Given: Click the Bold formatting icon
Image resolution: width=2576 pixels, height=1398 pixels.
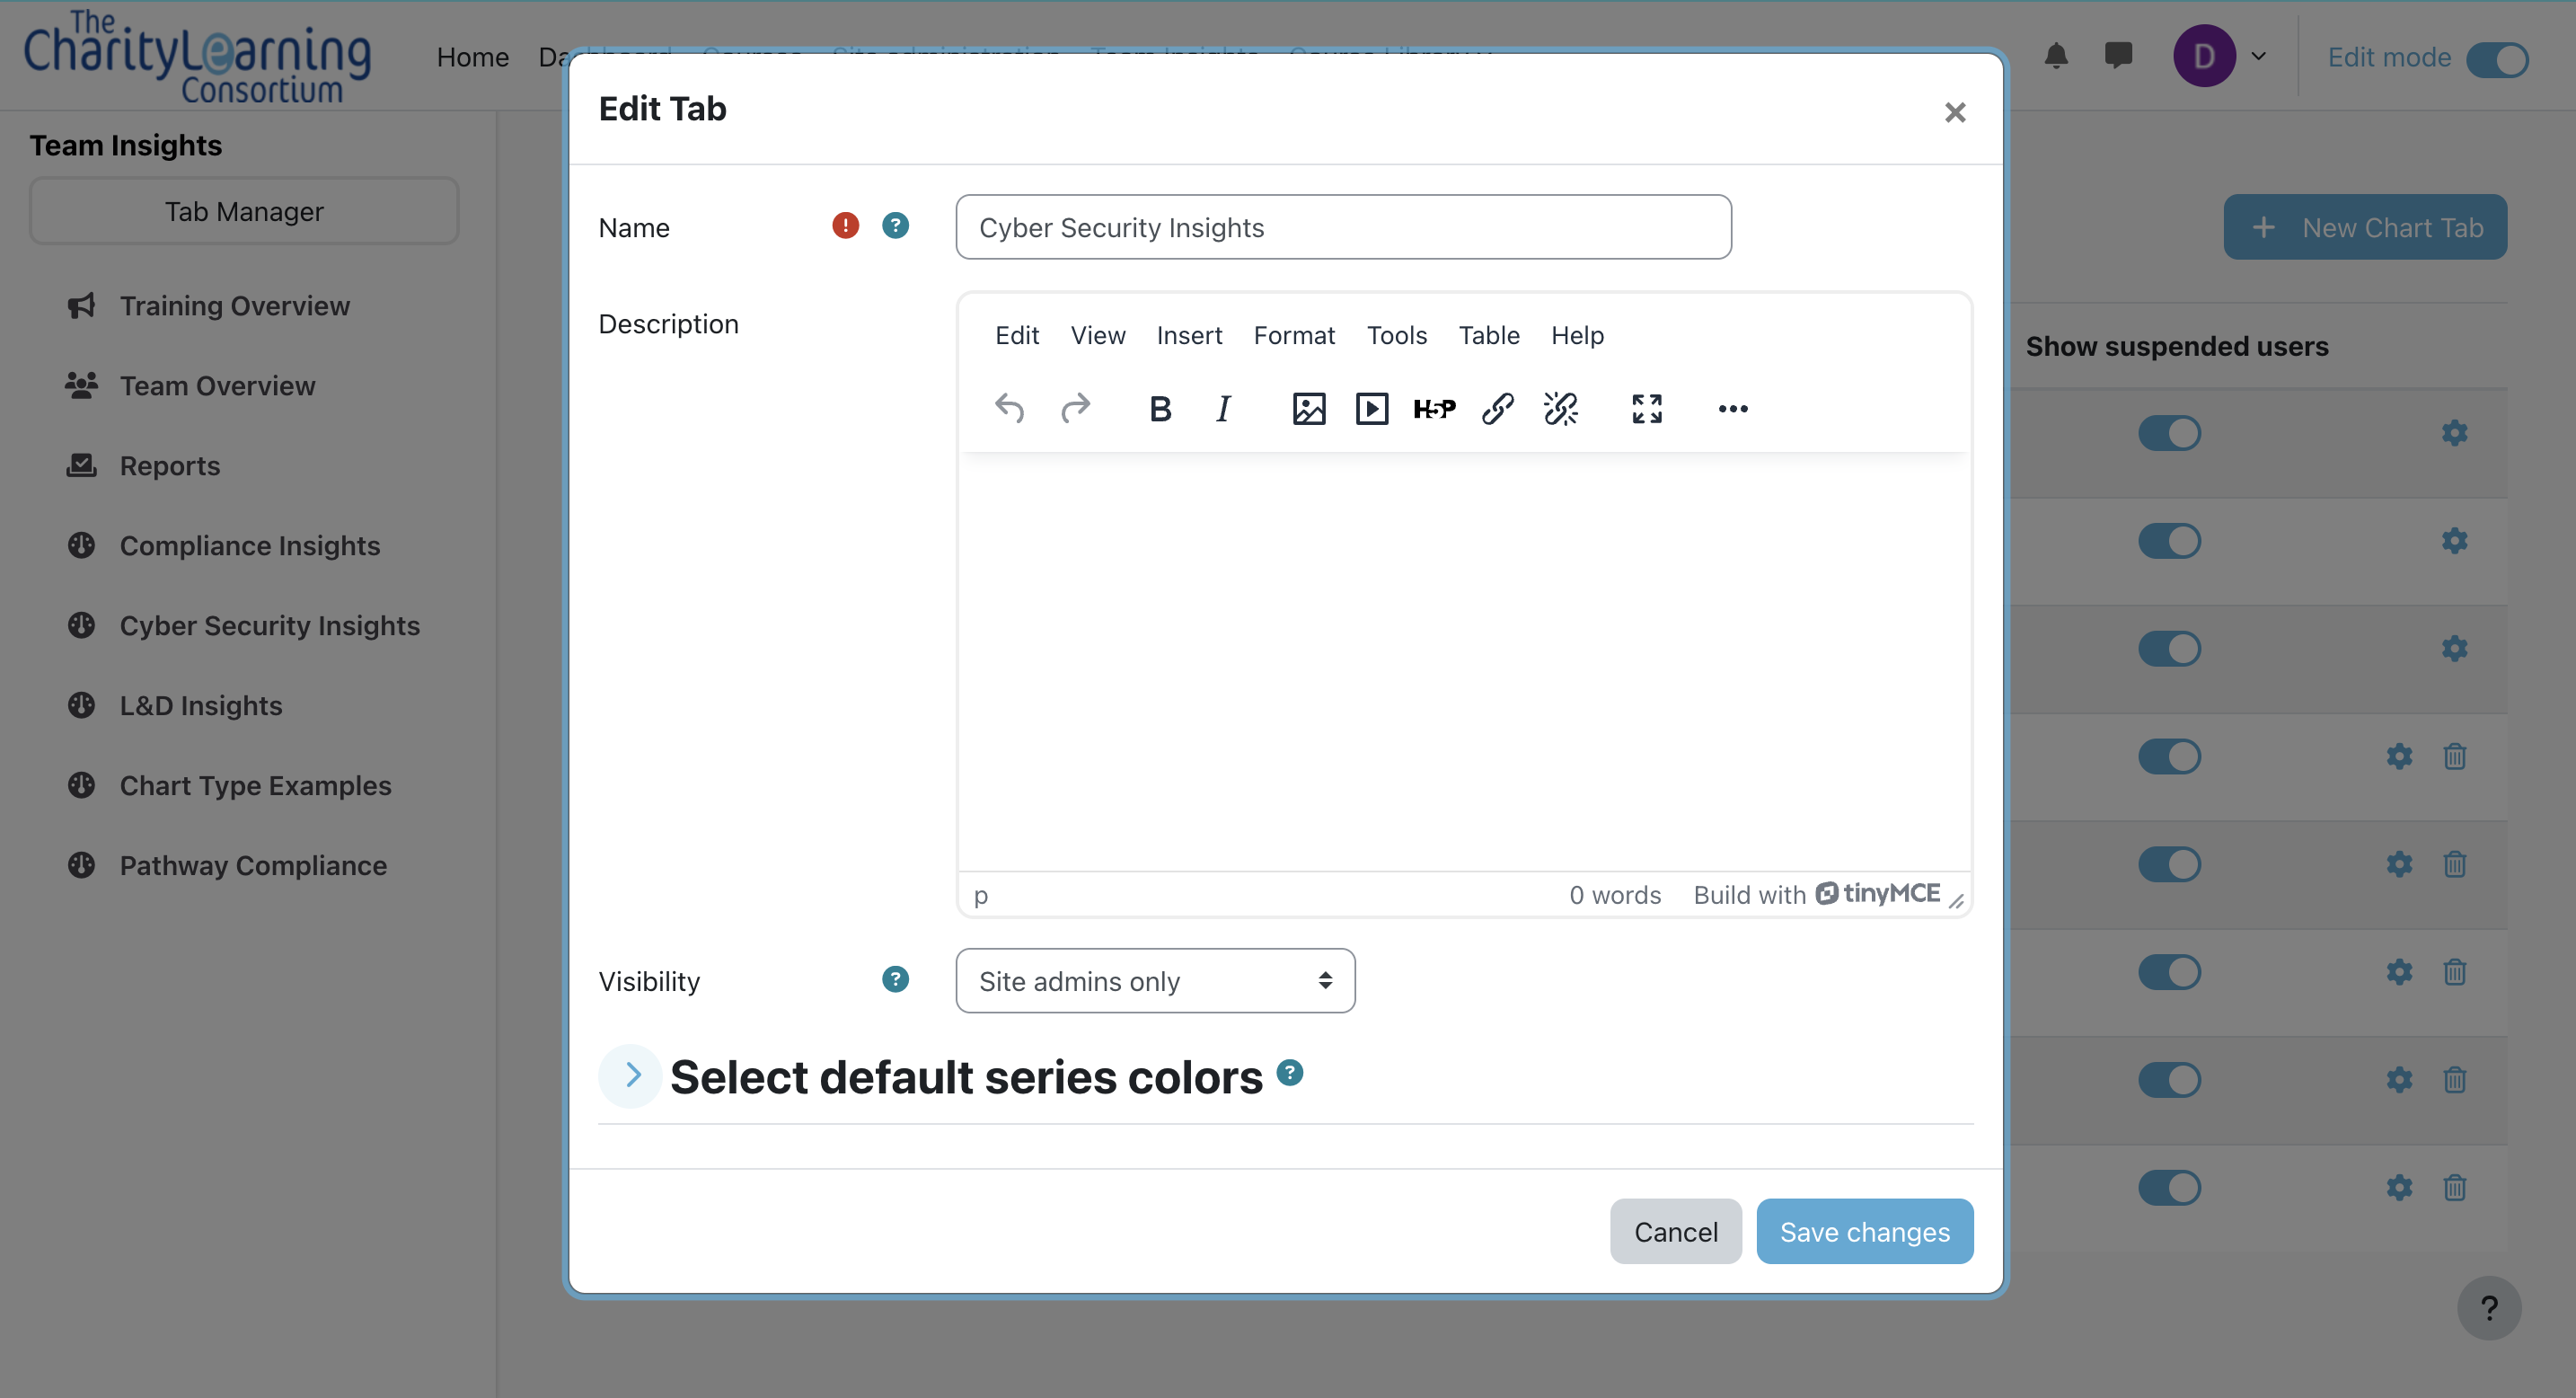Looking at the screenshot, I should click(x=1160, y=409).
